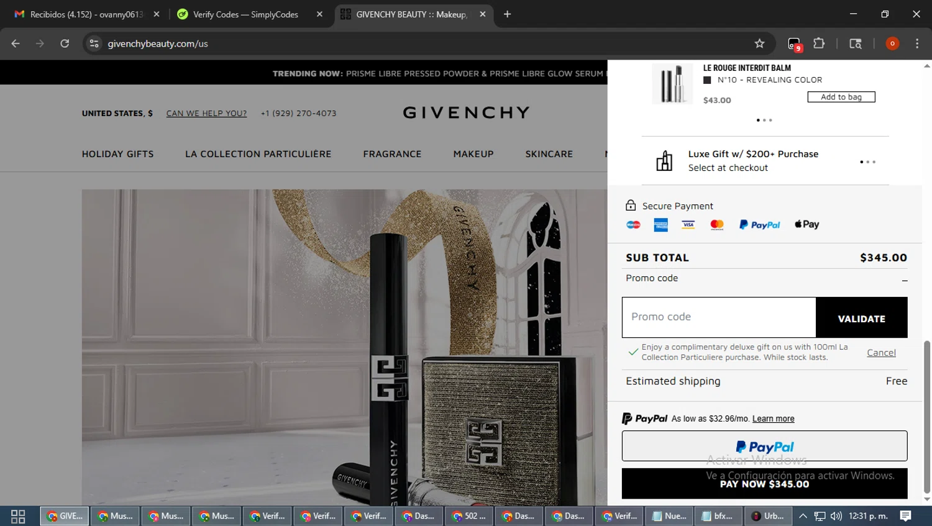Open the Nue... Notepad taskbar window
The image size is (932, 526).
pyautogui.click(x=669, y=516)
